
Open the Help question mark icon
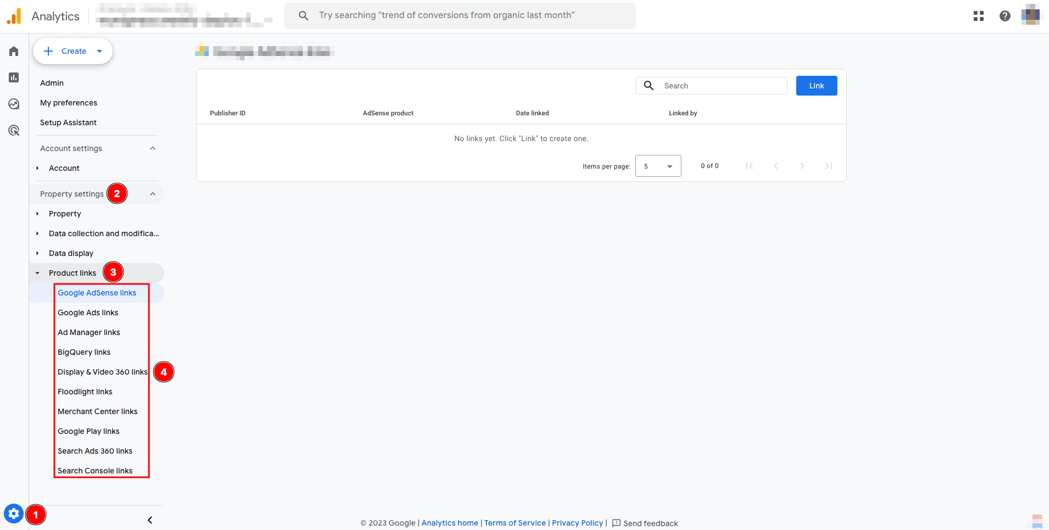(1004, 16)
